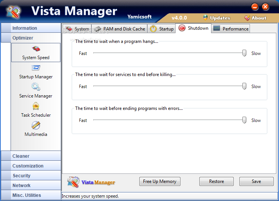Expand the Customization section
Screen dimensions: 279x201
tap(31, 166)
